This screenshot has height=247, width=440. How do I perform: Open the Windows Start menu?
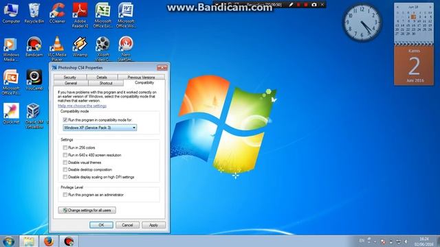[x=9, y=242]
